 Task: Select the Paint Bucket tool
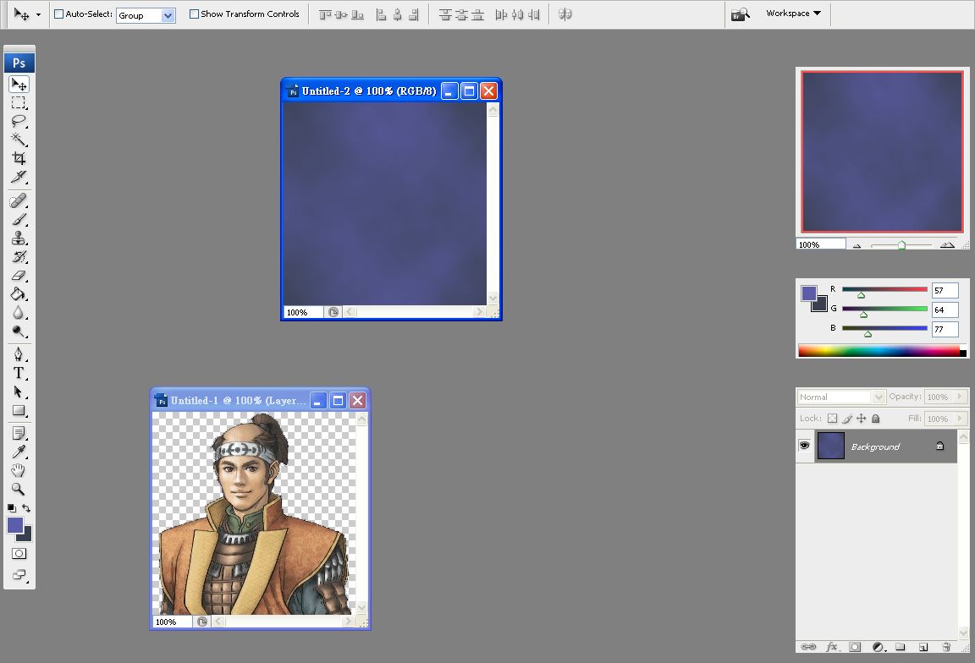19,294
